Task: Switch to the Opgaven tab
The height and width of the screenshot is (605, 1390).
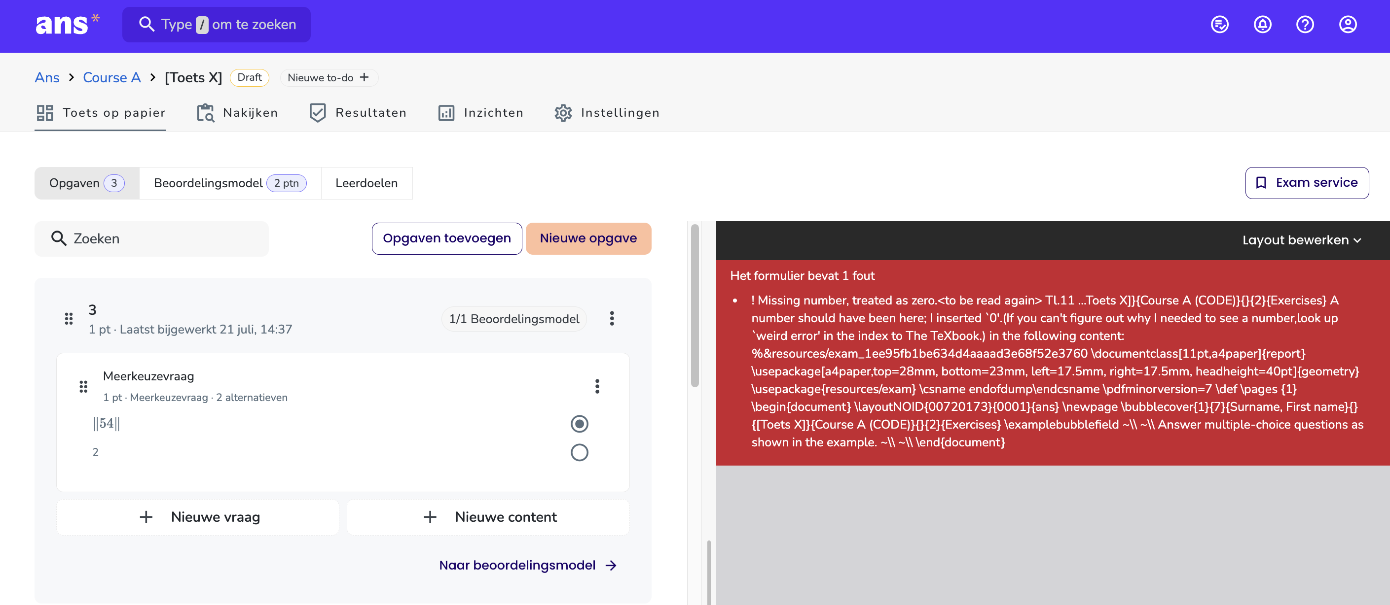Action: 87,183
